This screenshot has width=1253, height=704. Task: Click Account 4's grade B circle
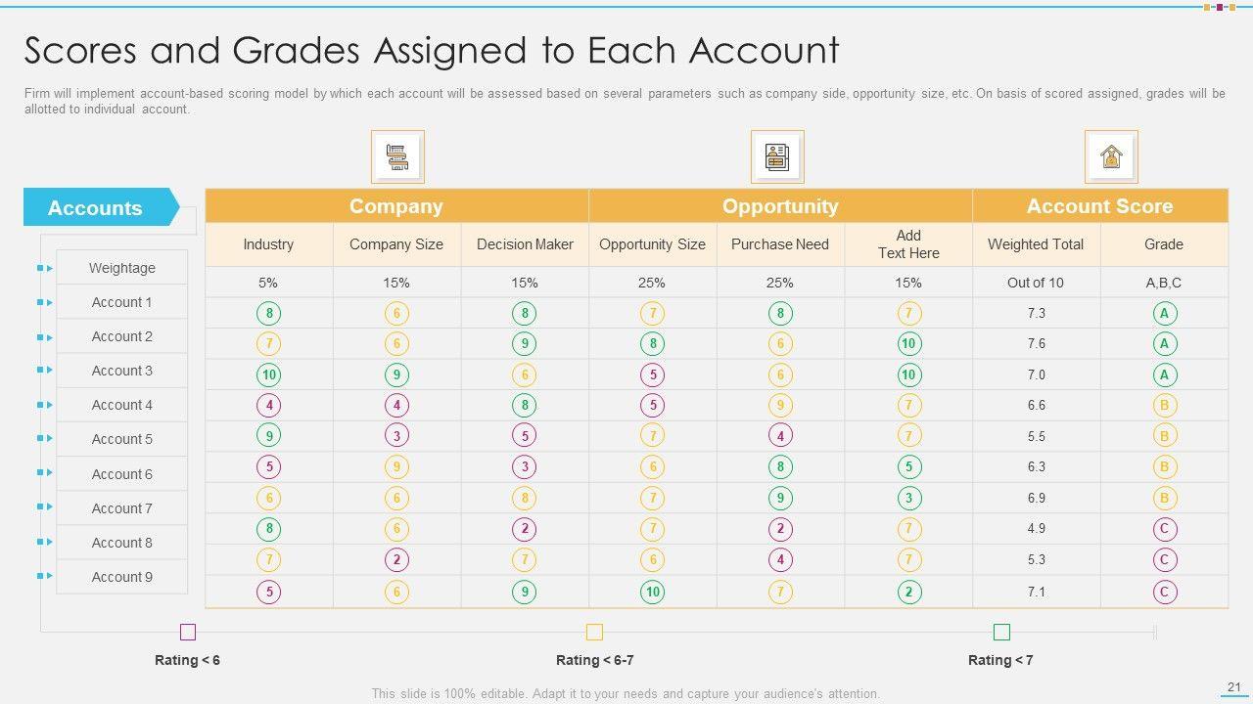coord(1164,405)
